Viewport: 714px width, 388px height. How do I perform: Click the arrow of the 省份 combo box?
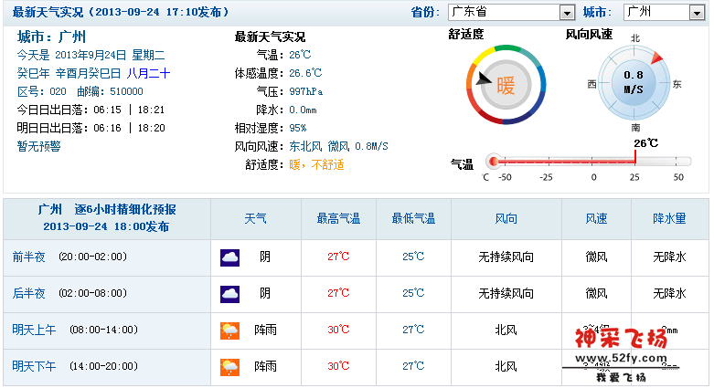pyautogui.click(x=567, y=13)
